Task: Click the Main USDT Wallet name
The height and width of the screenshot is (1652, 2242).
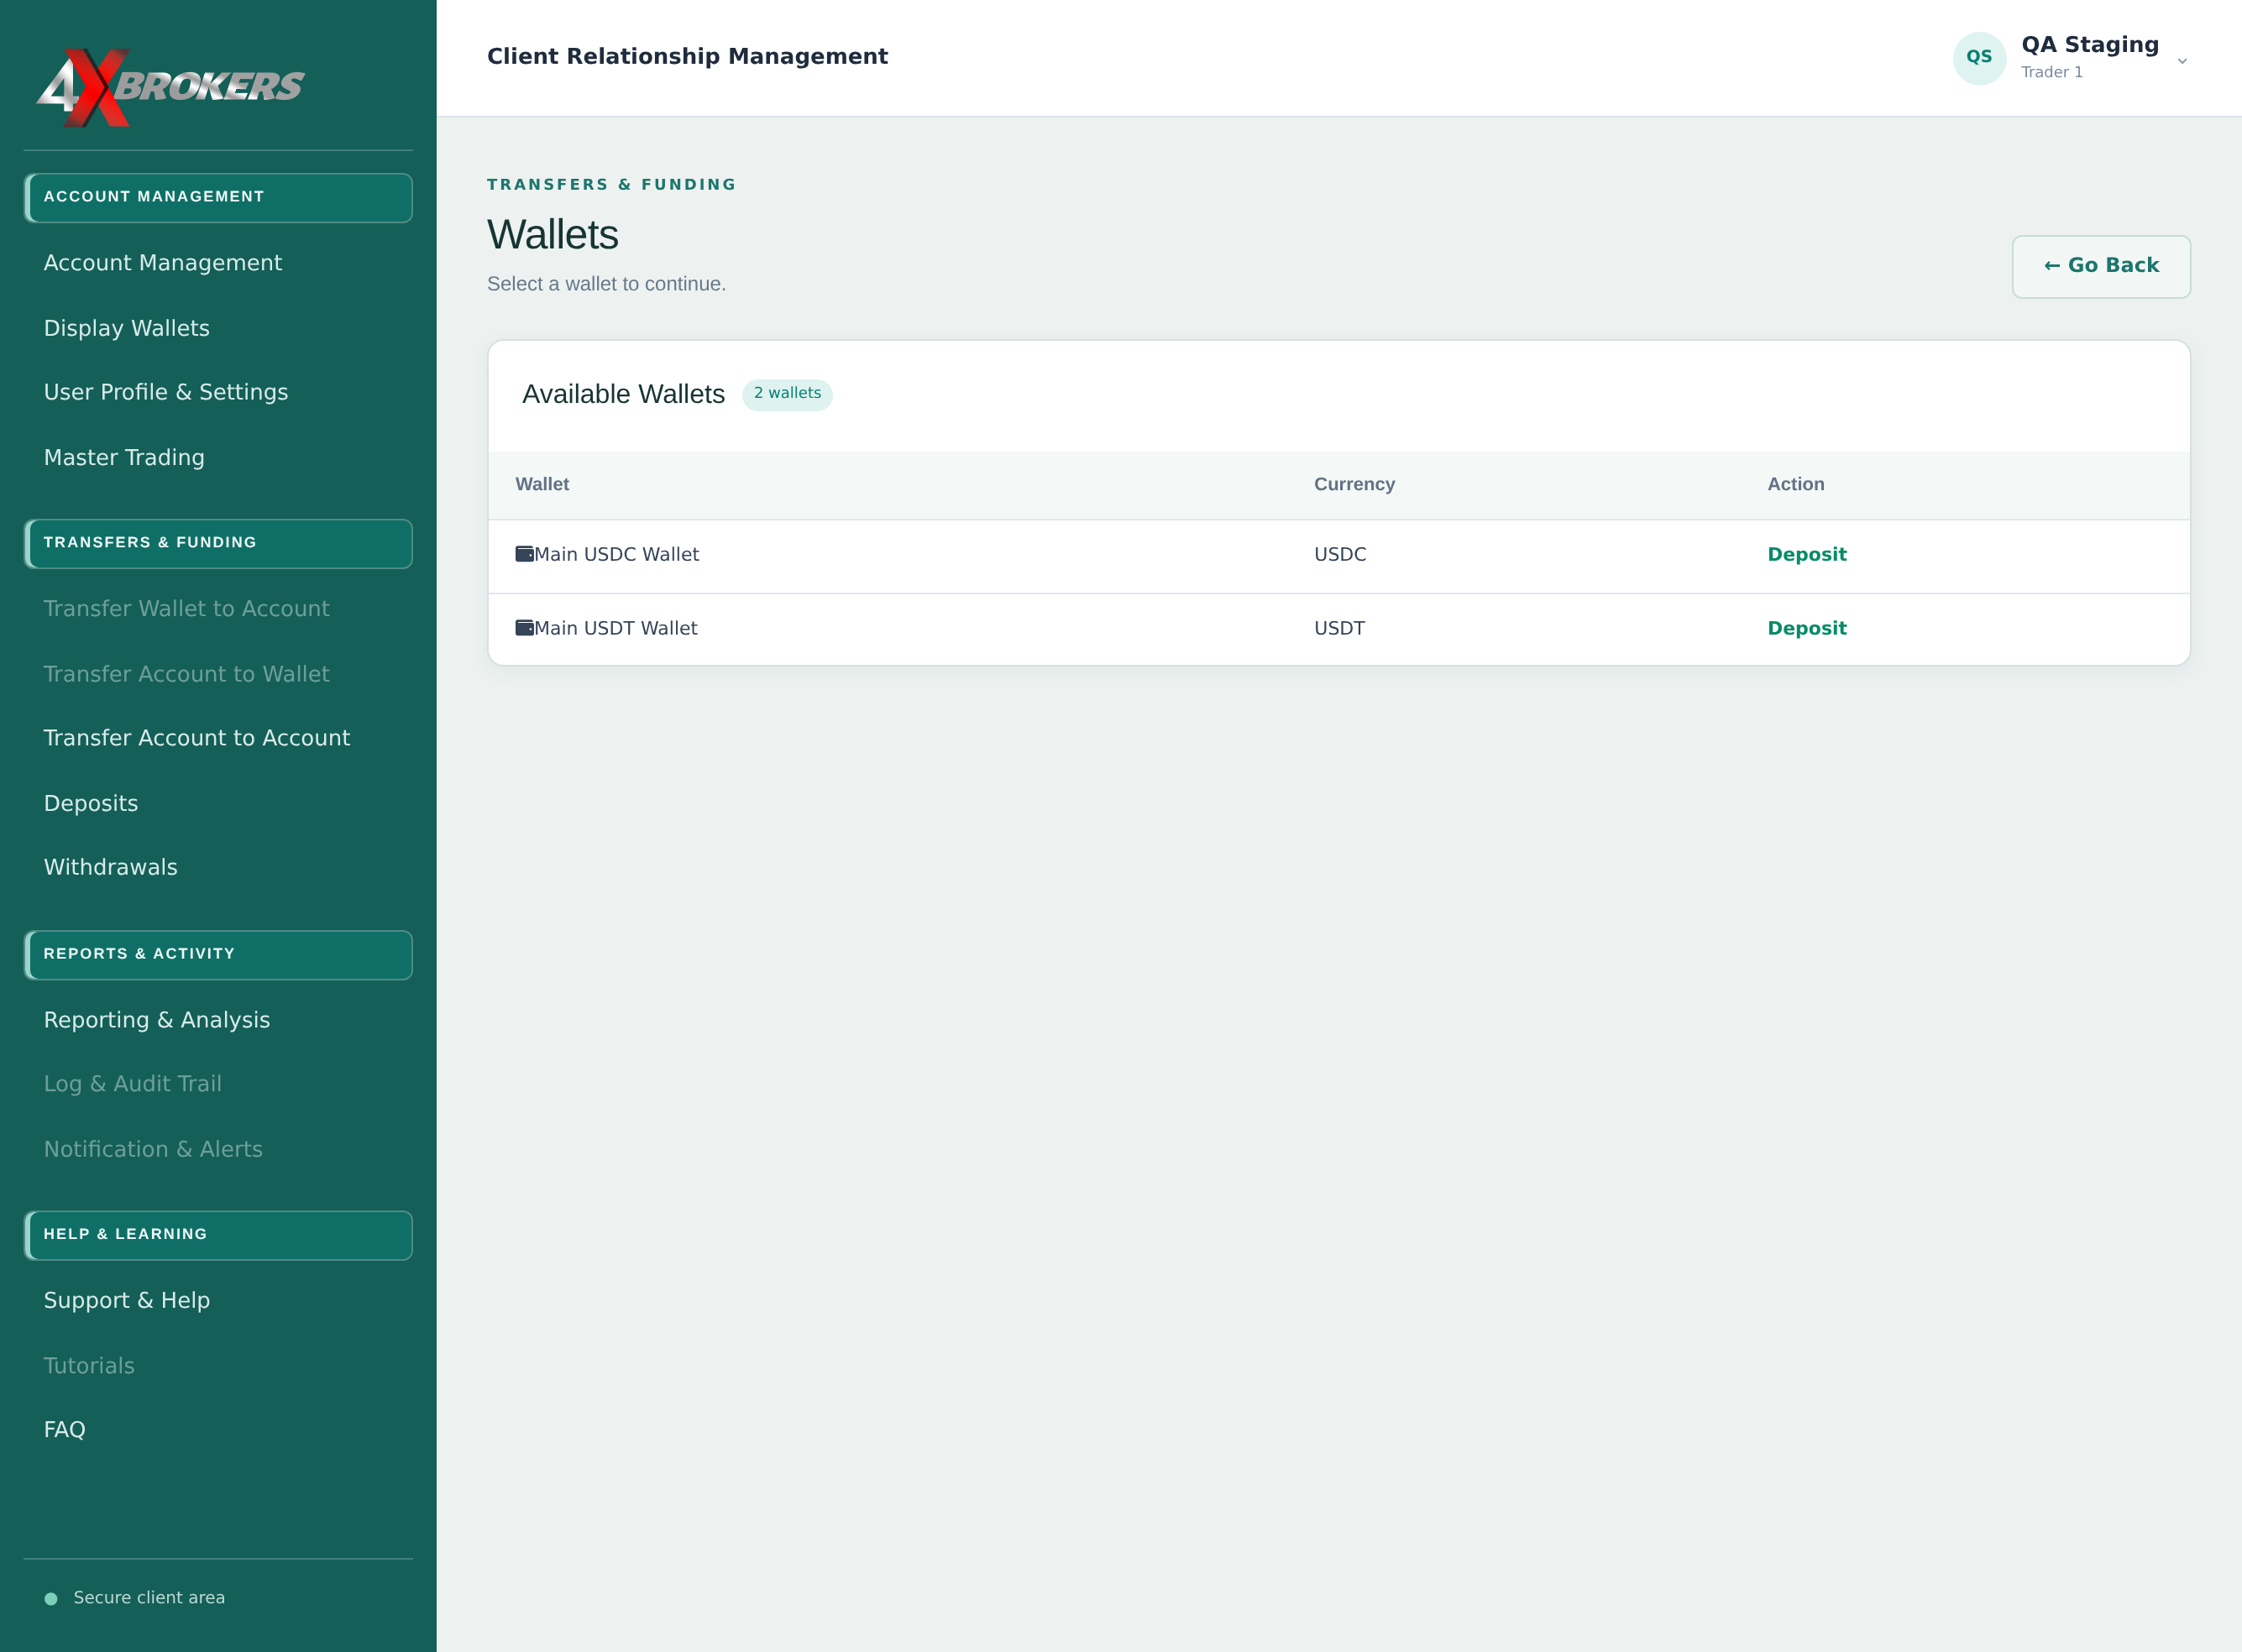Action: click(616, 628)
